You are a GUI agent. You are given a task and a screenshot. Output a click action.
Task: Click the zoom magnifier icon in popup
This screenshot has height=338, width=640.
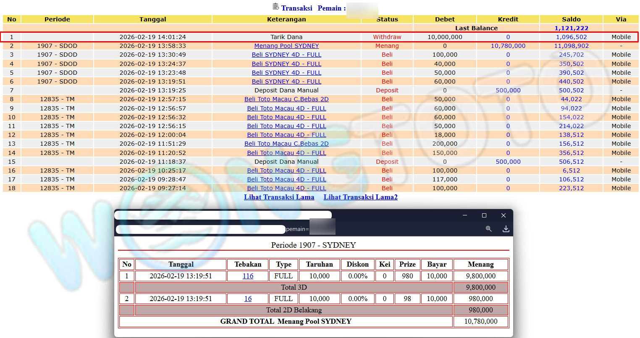pos(488,229)
